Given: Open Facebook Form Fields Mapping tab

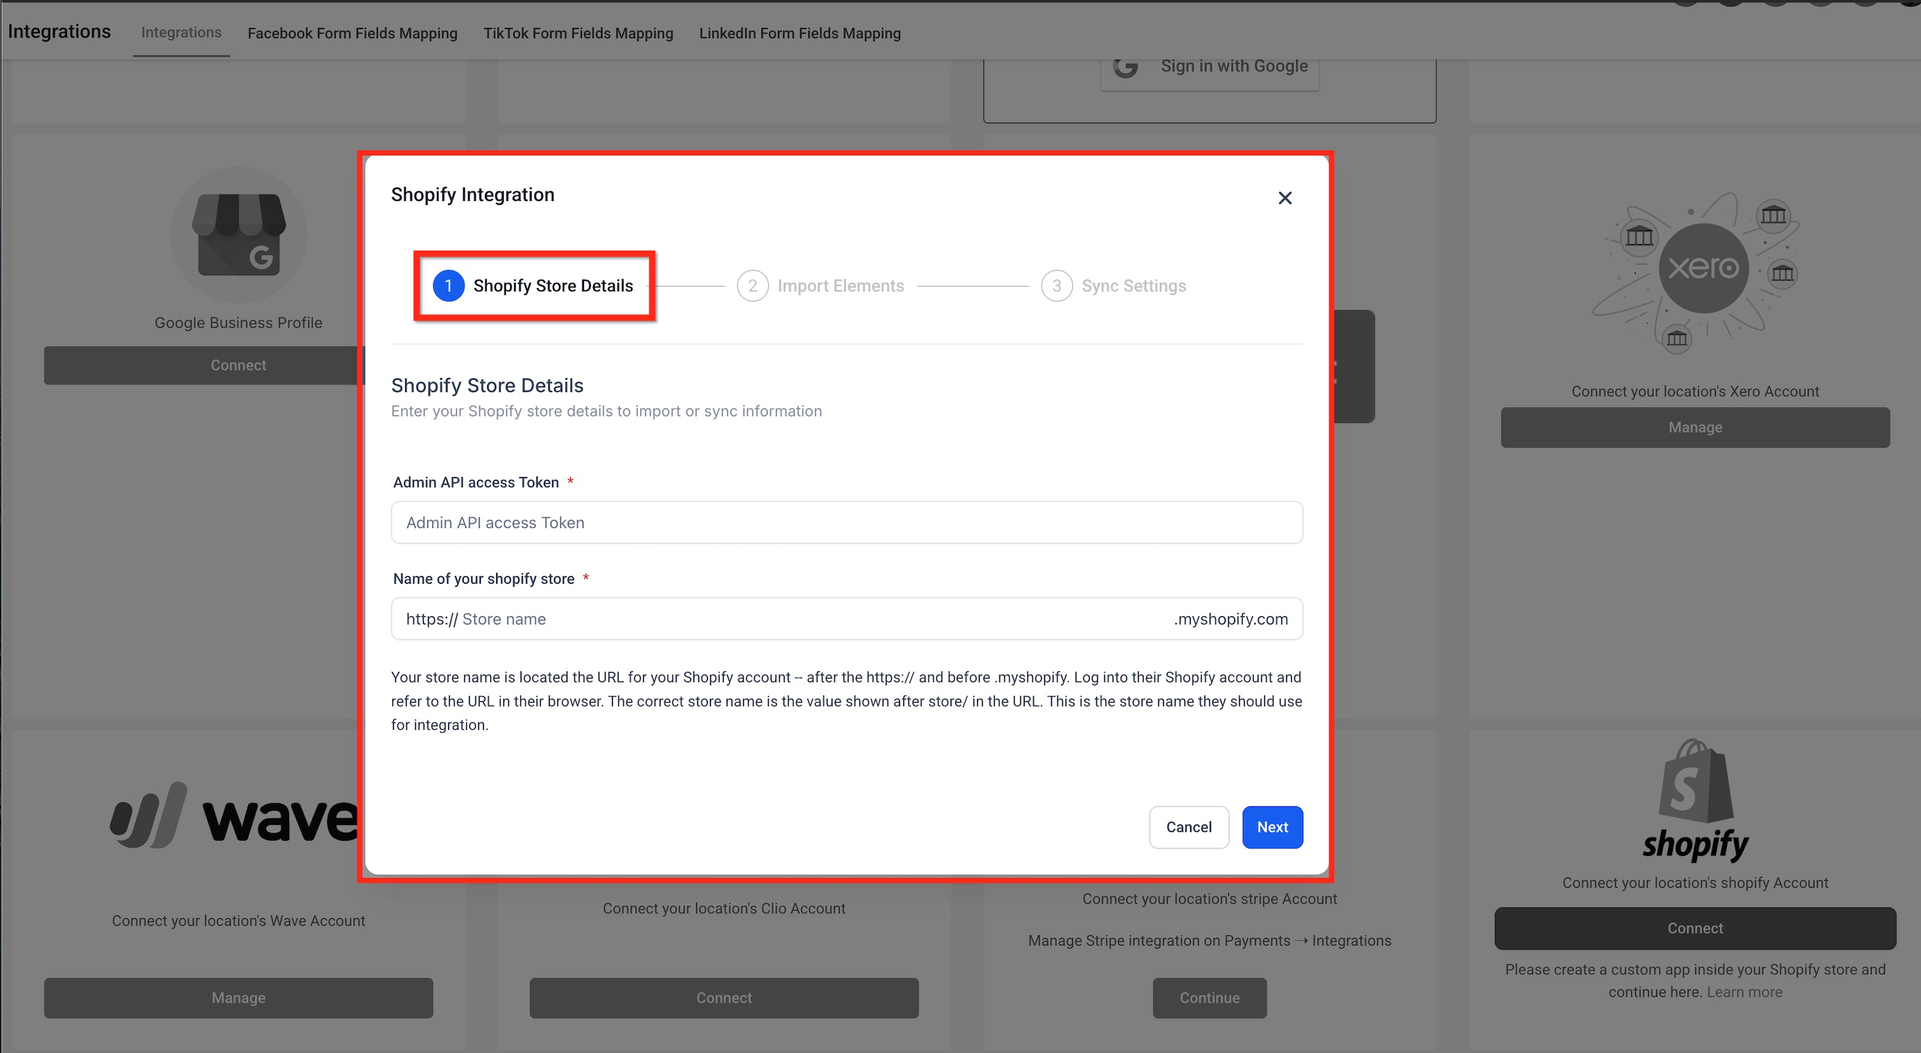Looking at the screenshot, I should [x=352, y=34].
